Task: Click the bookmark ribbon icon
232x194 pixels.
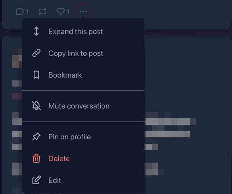Action: pyautogui.click(x=36, y=75)
